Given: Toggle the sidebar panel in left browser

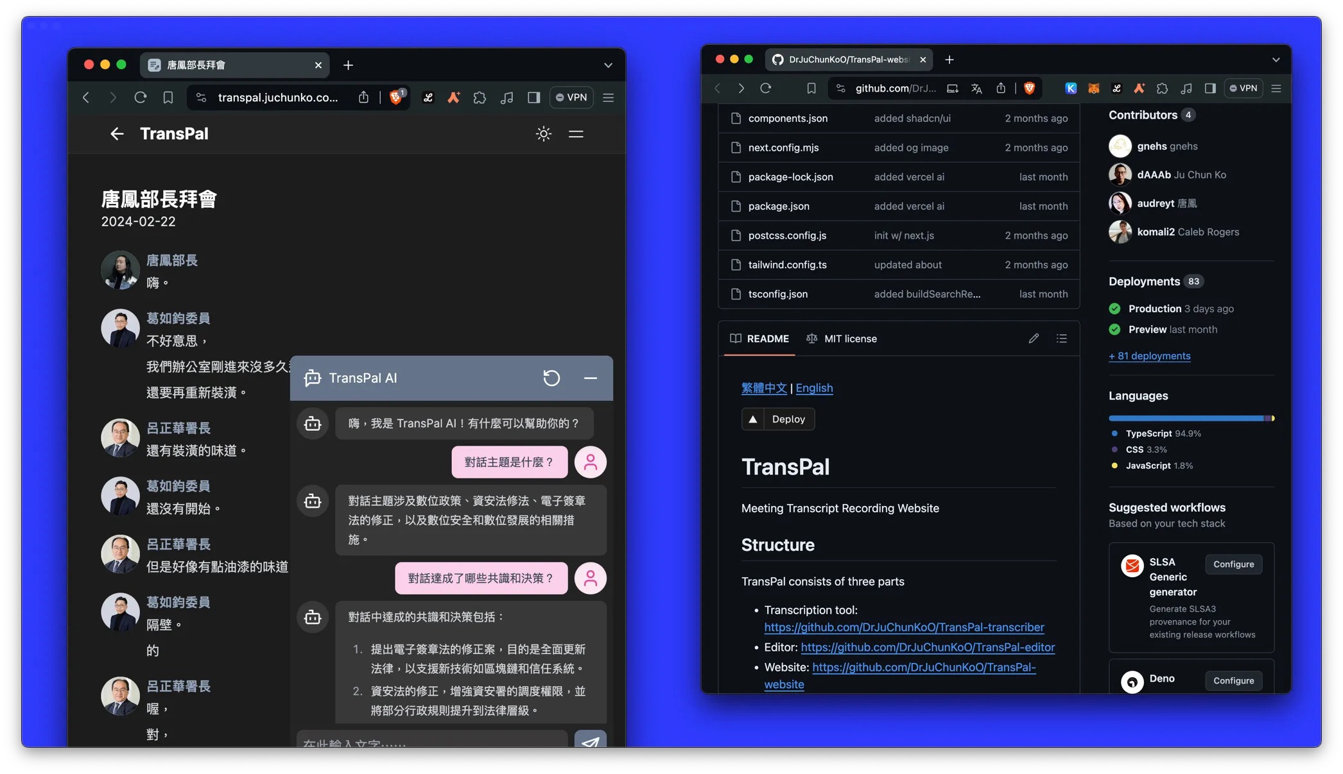Looking at the screenshot, I should (533, 97).
